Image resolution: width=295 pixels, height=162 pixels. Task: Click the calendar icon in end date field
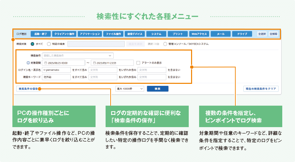pos(94,63)
